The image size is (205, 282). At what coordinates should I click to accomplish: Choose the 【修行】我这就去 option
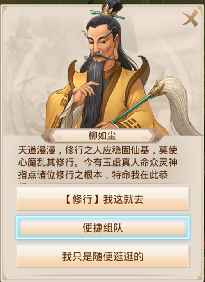102,199
